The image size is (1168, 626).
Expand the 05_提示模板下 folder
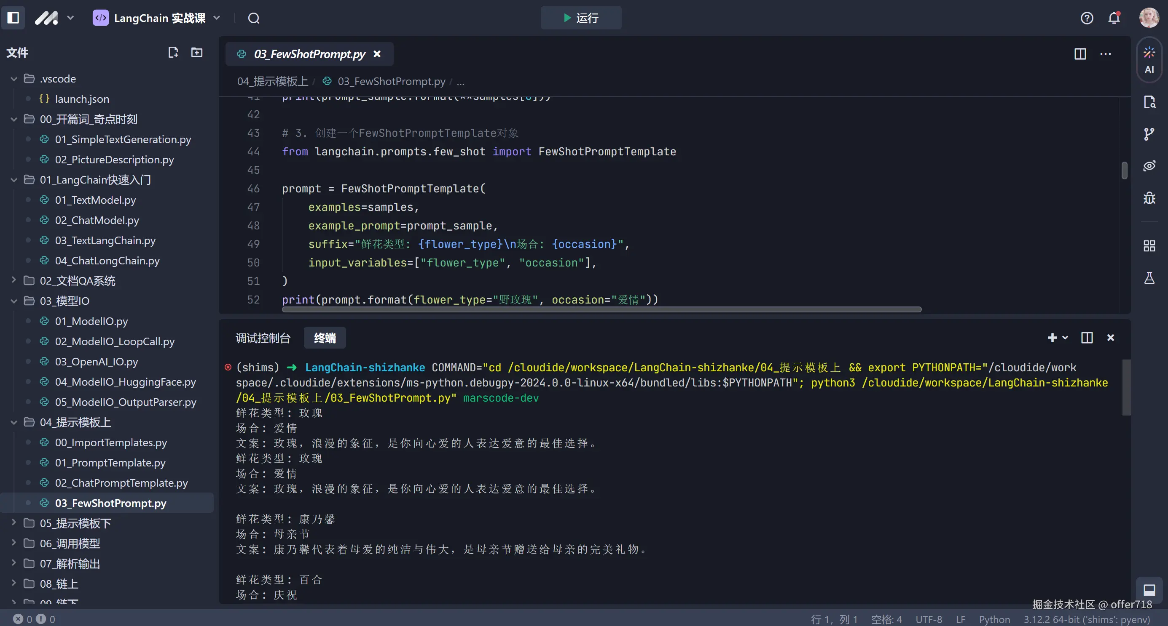pyautogui.click(x=75, y=523)
